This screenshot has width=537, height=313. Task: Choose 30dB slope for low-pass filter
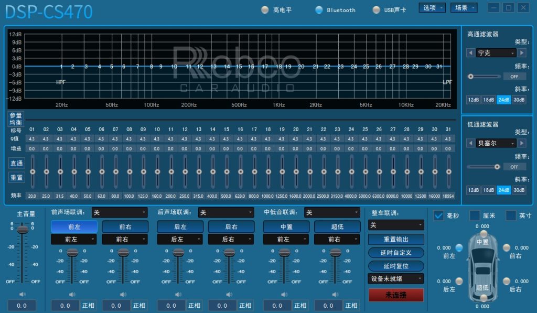click(x=519, y=190)
